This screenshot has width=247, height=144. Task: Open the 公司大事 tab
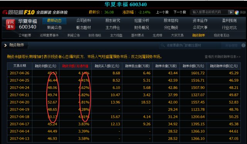click(x=200, y=28)
